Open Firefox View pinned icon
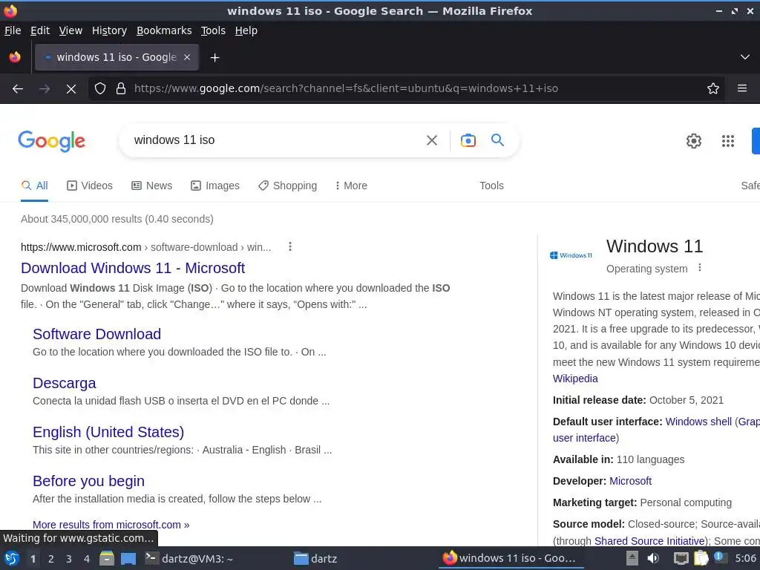Viewport: 760px width, 570px height. 15,57
